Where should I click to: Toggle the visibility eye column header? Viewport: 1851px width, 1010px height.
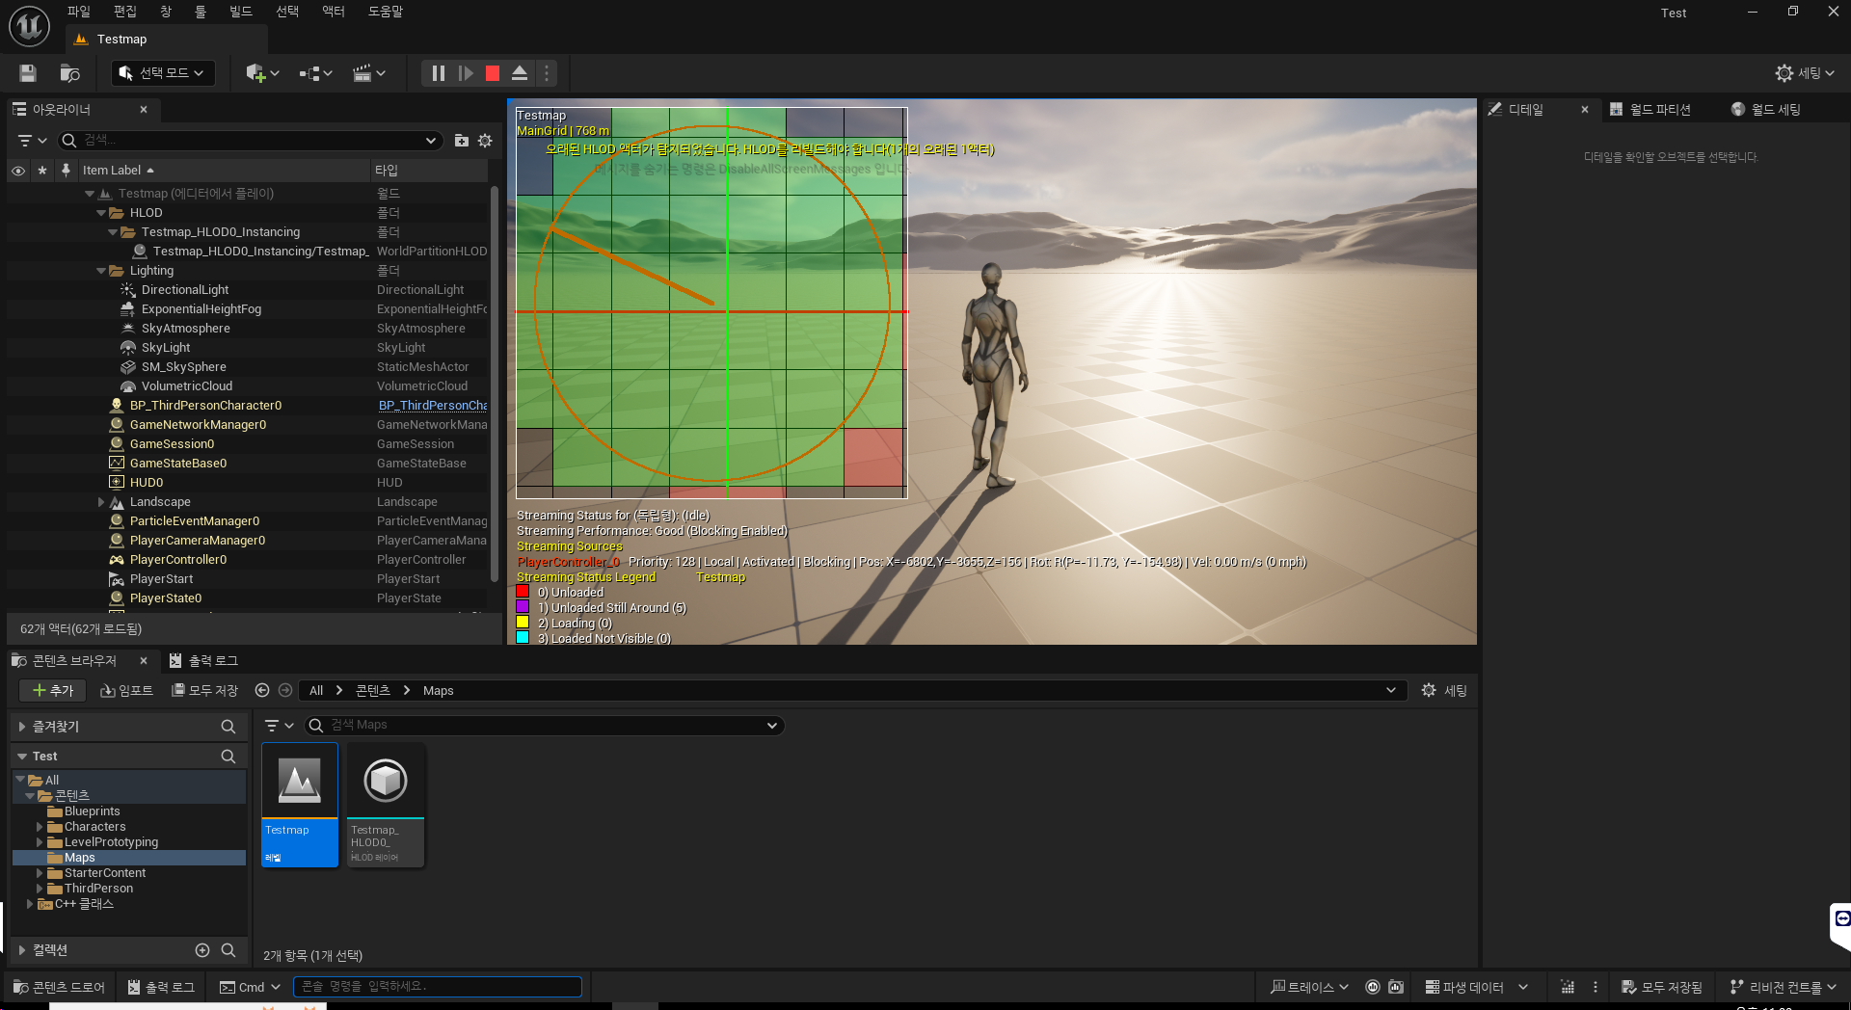pyautogui.click(x=18, y=171)
